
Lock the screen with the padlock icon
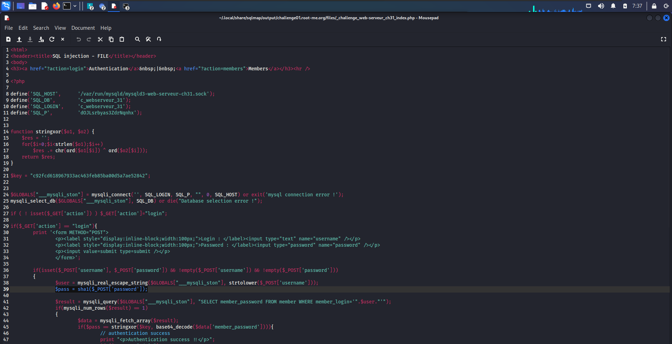(x=654, y=6)
